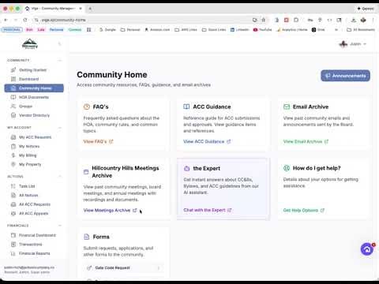This screenshot has height=284, width=379.
Task: Click the browser address bar
Action: point(144,20)
